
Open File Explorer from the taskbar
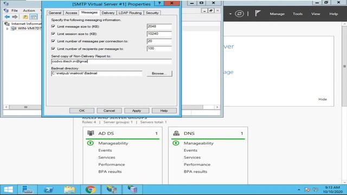point(69,190)
